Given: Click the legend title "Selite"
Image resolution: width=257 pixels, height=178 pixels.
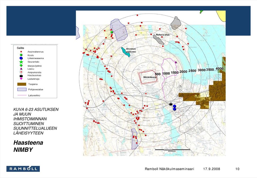Looking at the screenshot, I should 20,48.
